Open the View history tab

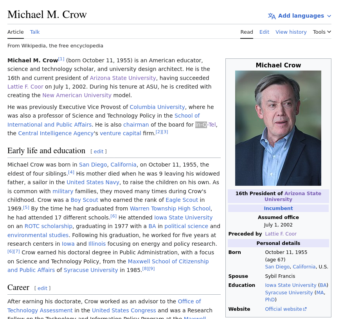pos(291,32)
